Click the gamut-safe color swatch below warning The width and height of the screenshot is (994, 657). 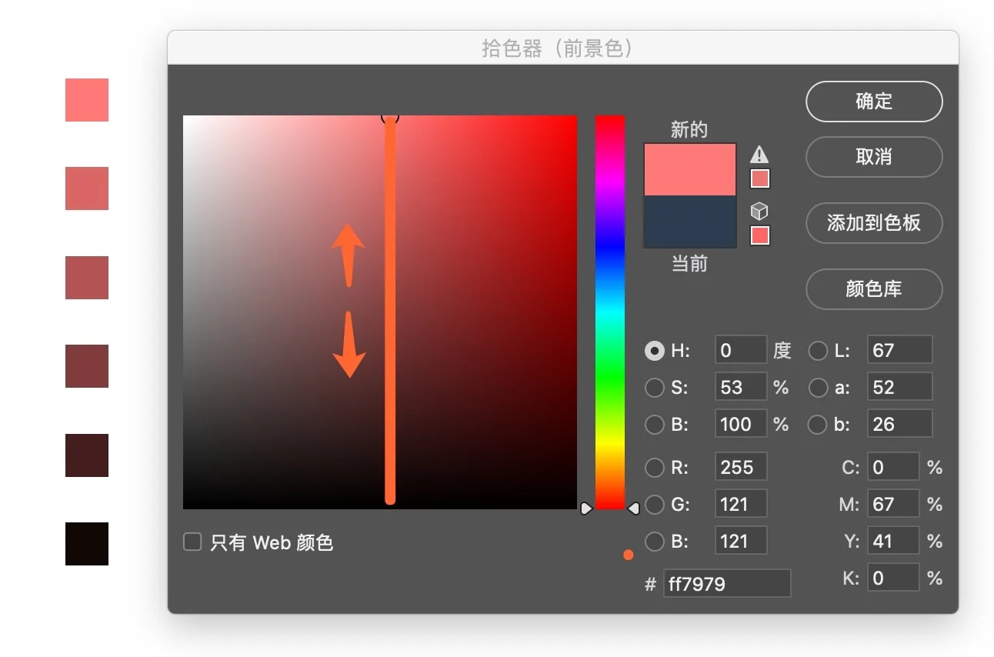click(x=759, y=178)
